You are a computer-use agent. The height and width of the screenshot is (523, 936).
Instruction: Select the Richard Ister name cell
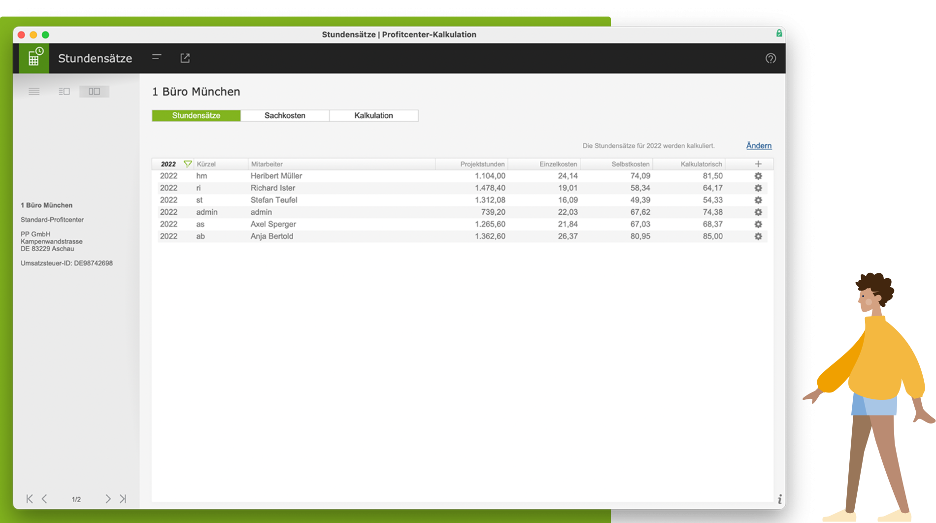click(272, 188)
